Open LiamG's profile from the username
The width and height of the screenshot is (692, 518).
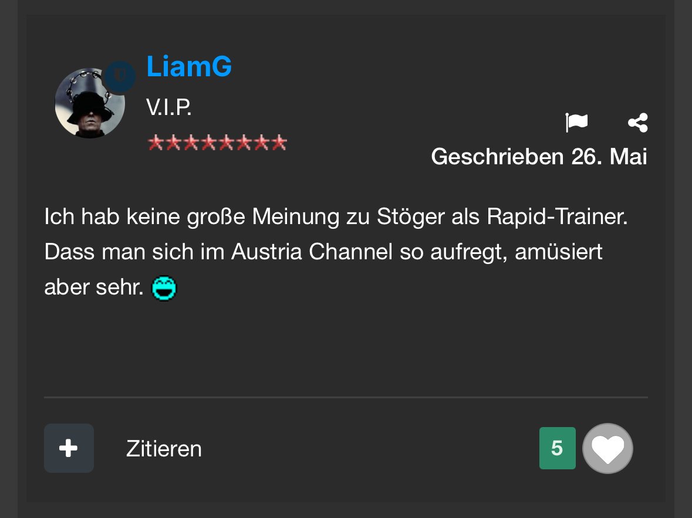click(x=189, y=66)
